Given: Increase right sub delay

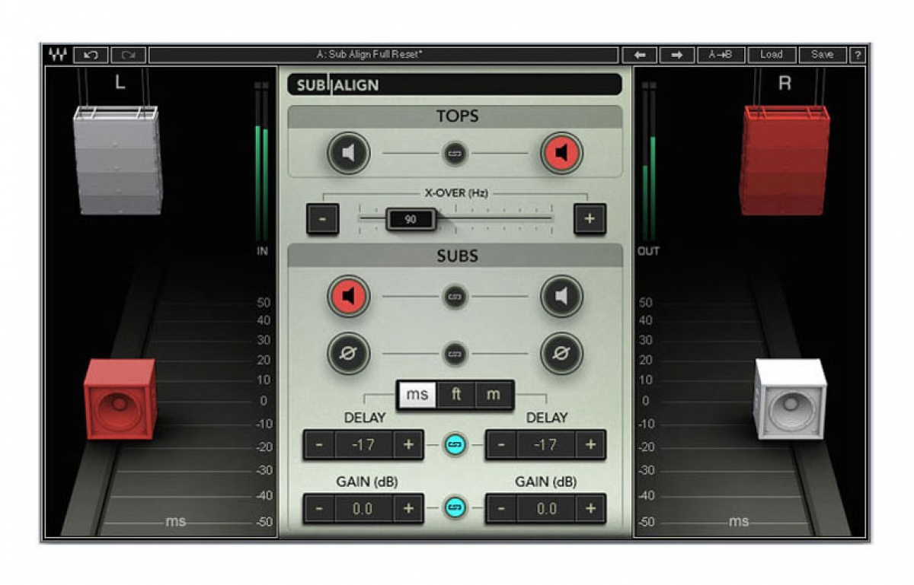Looking at the screenshot, I should coord(590,444).
